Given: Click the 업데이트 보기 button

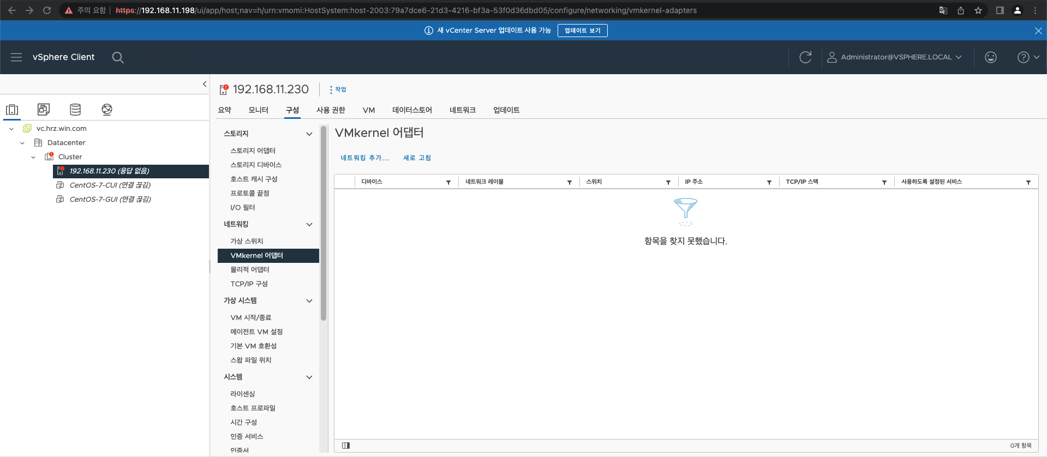Looking at the screenshot, I should pos(582,31).
